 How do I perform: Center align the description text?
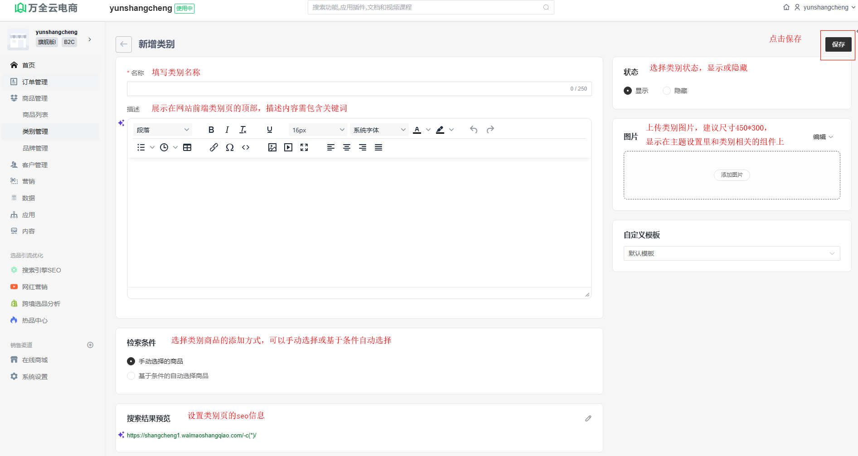point(347,147)
